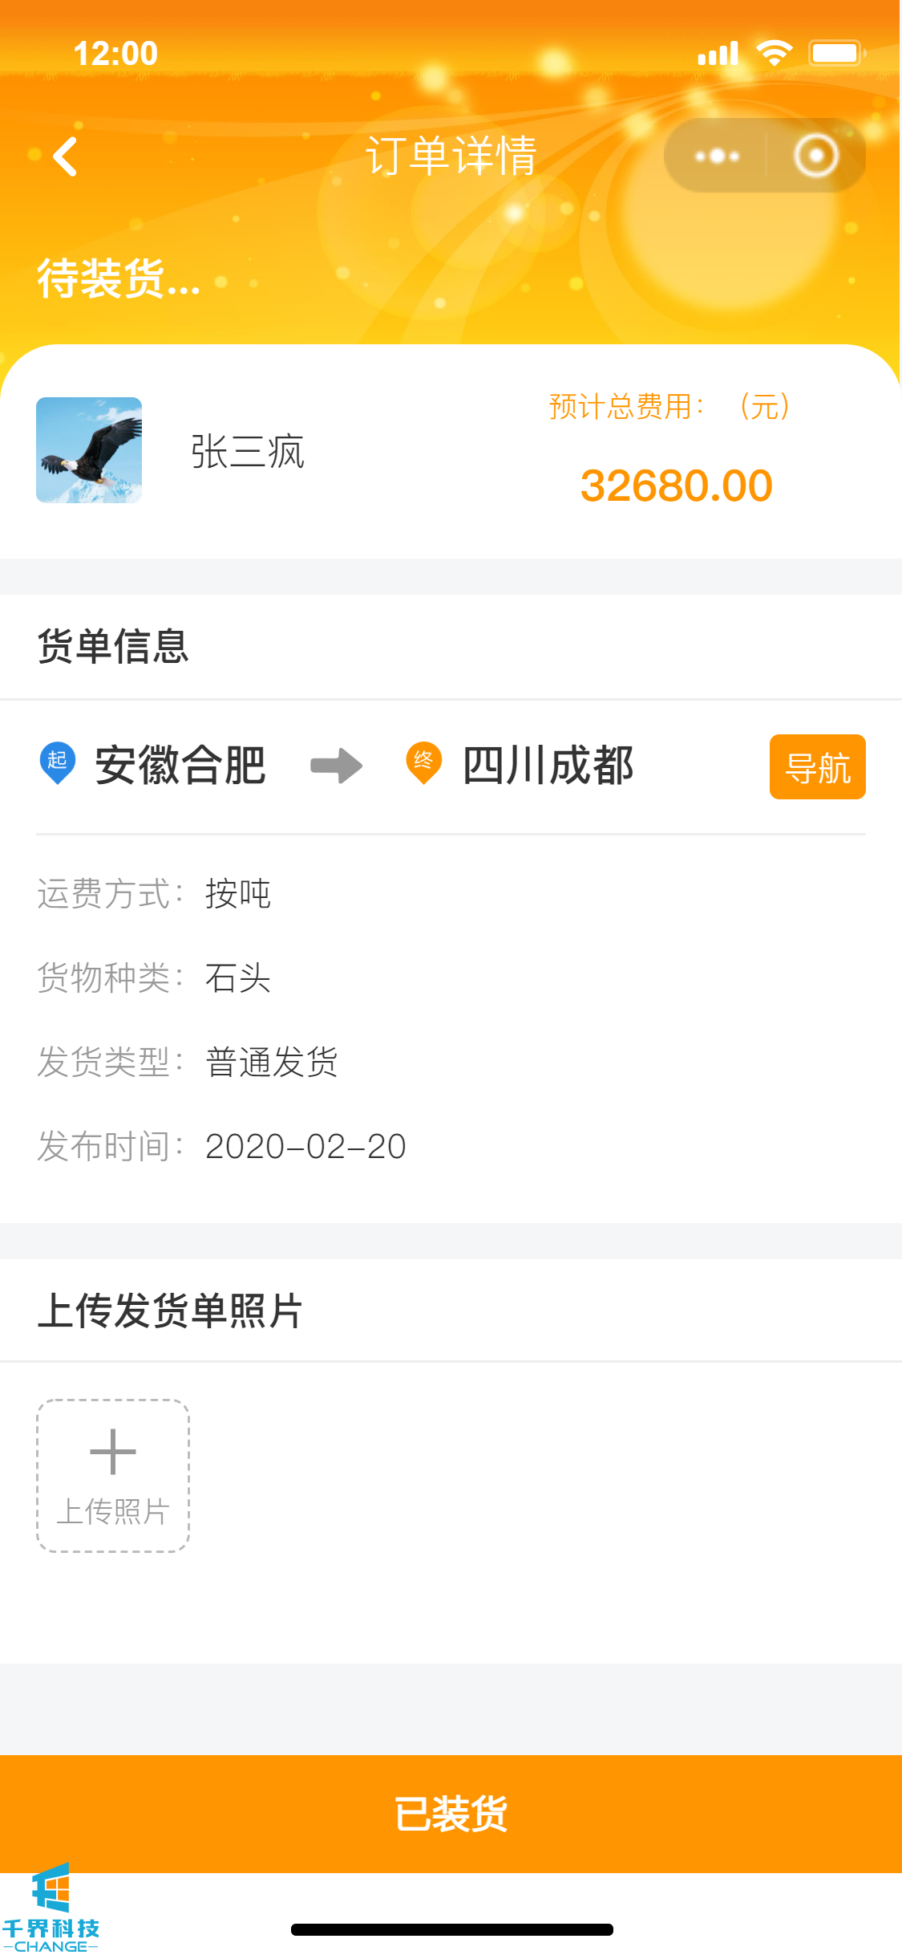Screen dimensions: 902x1955
Task: Tap the publish date 2020-02-20
Action: click(305, 1146)
